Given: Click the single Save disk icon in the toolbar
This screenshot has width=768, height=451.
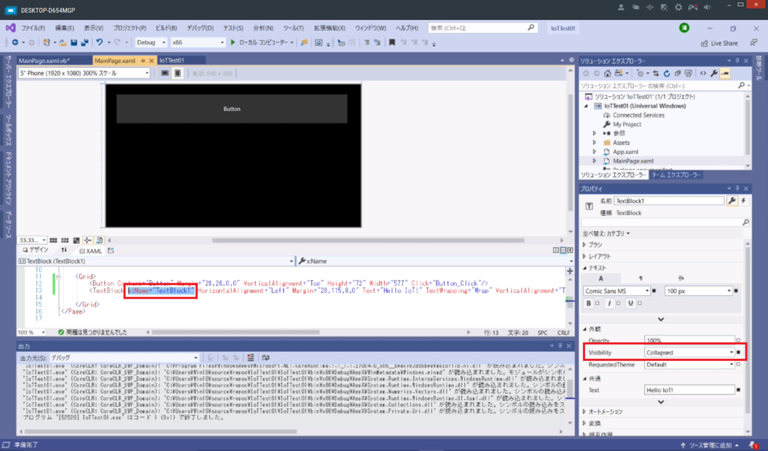Looking at the screenshot, I should [74, 42].
